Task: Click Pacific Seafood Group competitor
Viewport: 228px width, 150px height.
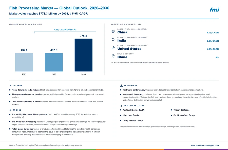Action: point(184,115)
